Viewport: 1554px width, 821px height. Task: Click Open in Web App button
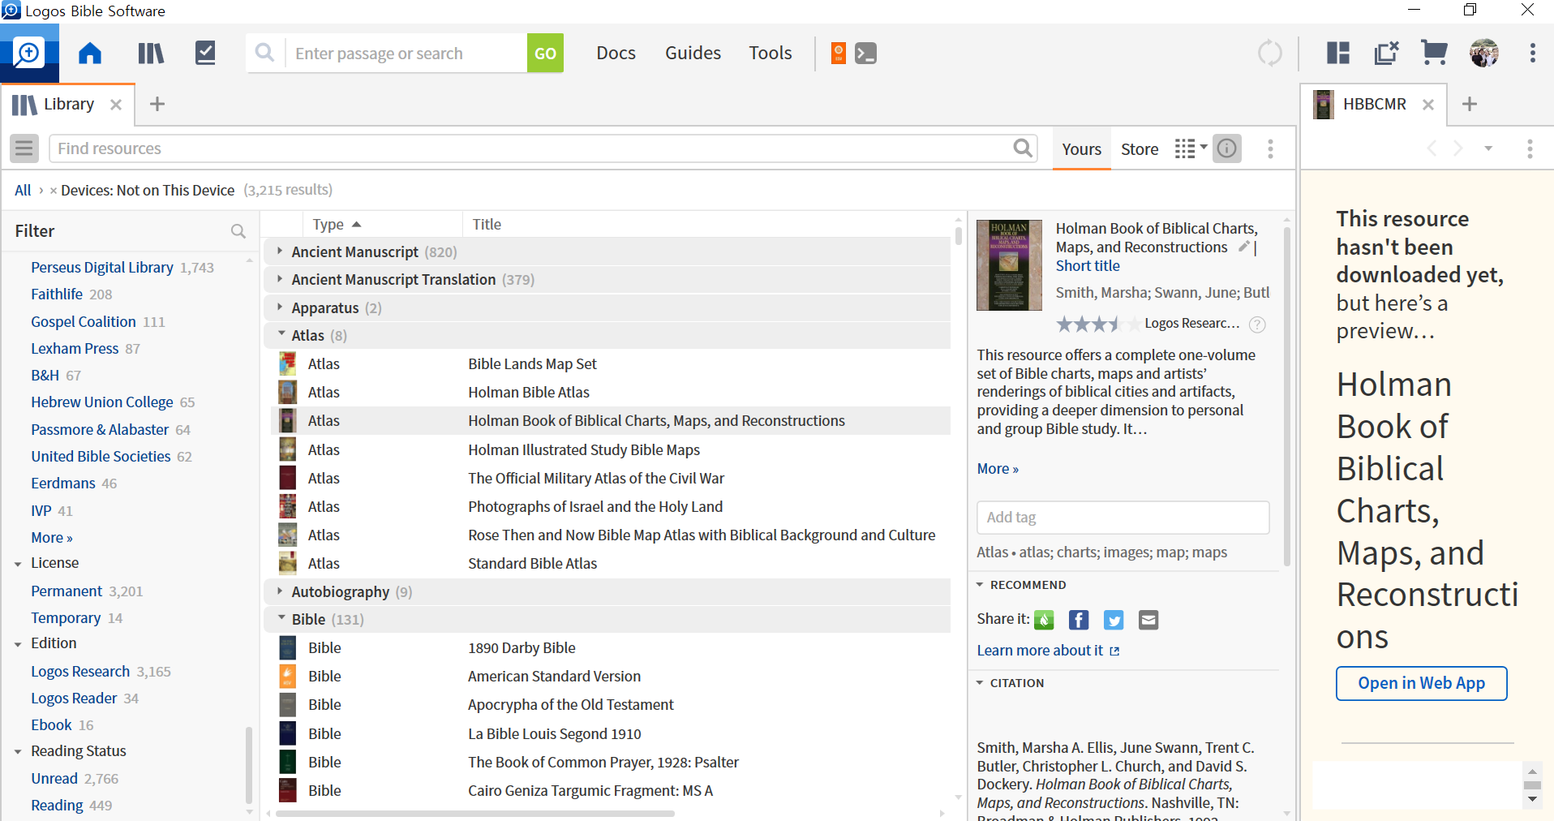1421,683
